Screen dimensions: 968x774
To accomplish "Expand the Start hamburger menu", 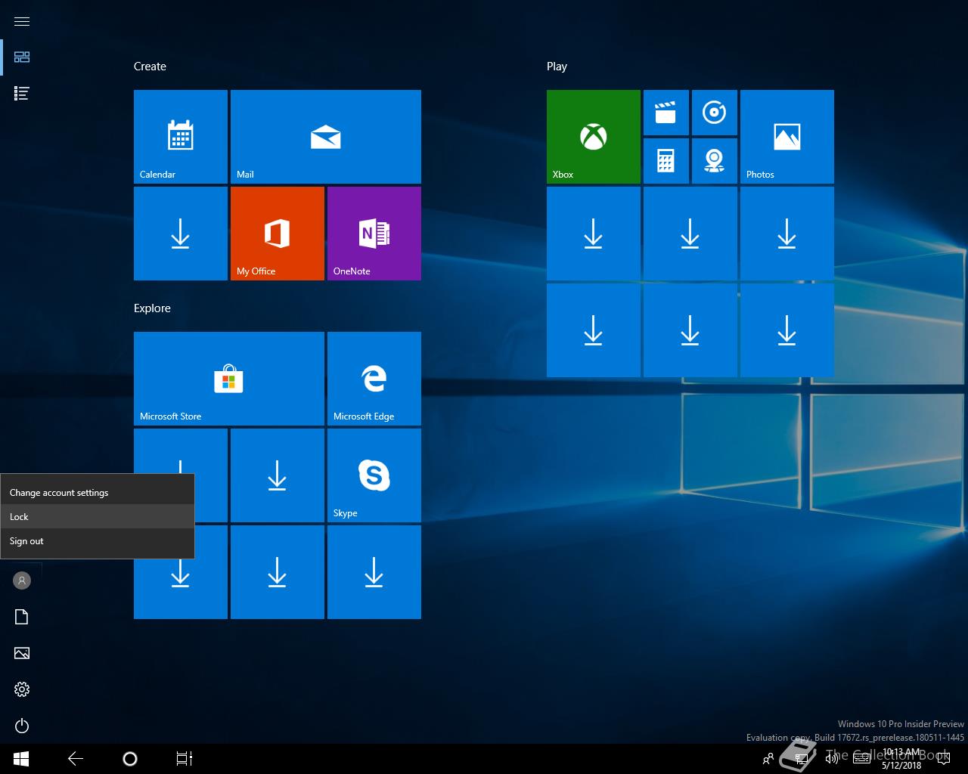I will click(22, 21).
